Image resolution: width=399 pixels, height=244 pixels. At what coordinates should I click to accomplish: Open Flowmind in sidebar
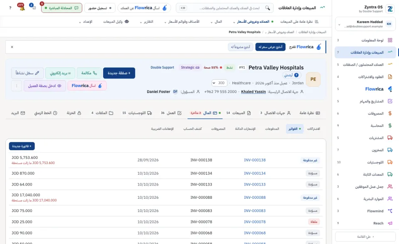pyautogui.click(x=365, y=211)
